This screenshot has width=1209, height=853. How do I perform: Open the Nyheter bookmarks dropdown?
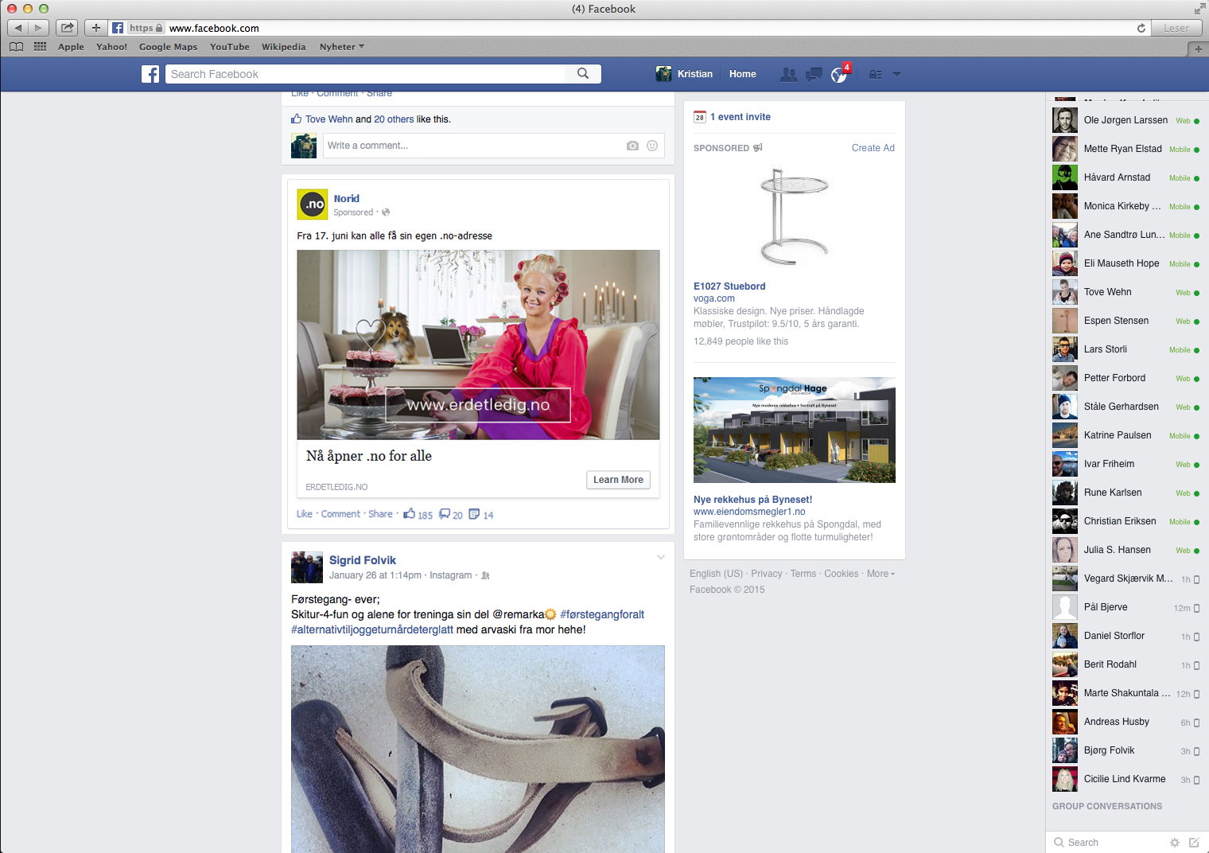342,47
